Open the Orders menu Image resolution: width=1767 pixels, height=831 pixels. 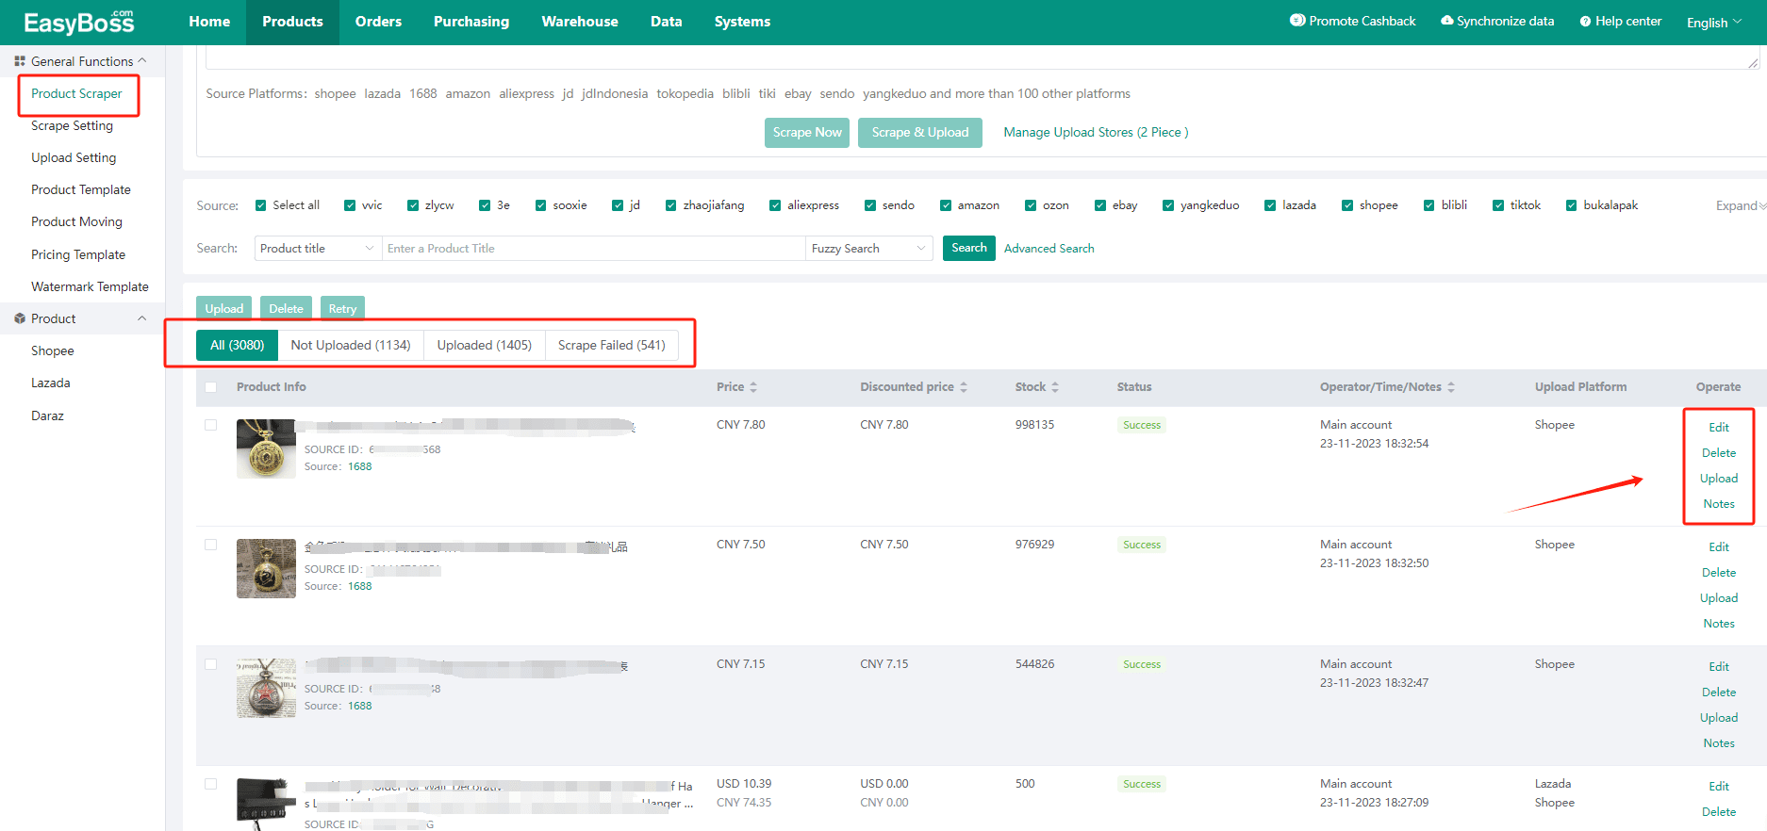tap(378, 22)
